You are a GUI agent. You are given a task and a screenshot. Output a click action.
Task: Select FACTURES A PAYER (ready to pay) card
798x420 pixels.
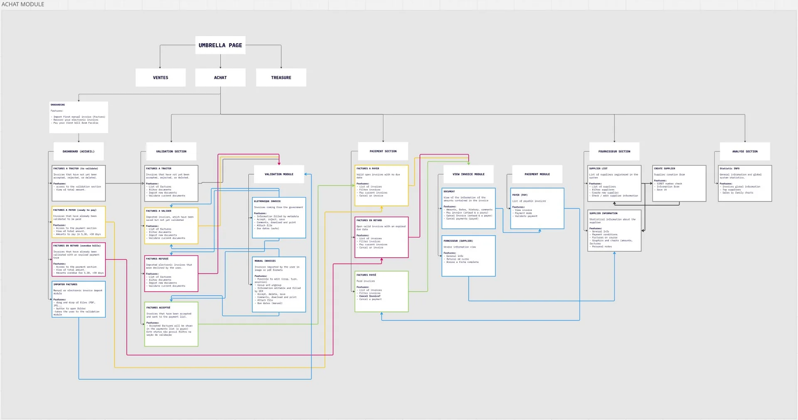(x=79, y=222)
